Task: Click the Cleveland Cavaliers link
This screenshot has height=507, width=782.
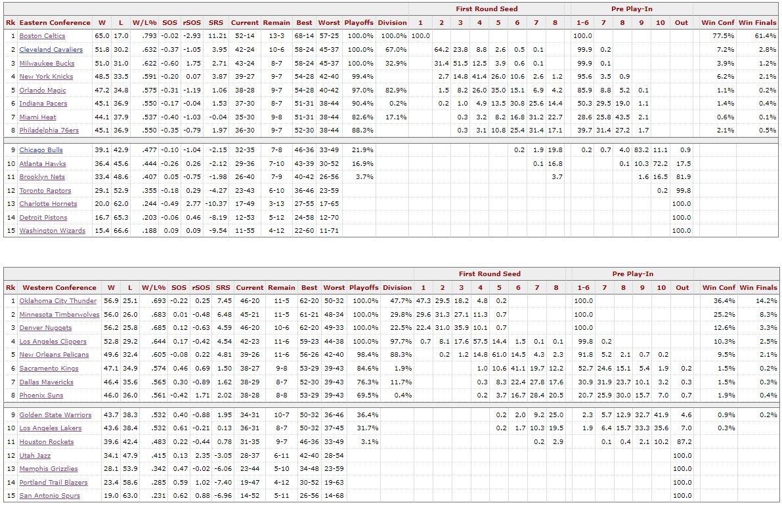Action: pos(51,50)
